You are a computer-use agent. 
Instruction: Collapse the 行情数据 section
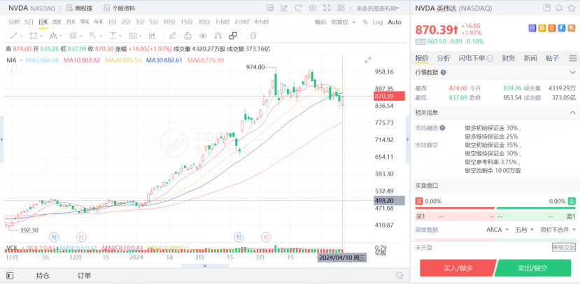(x=572, y=73)
